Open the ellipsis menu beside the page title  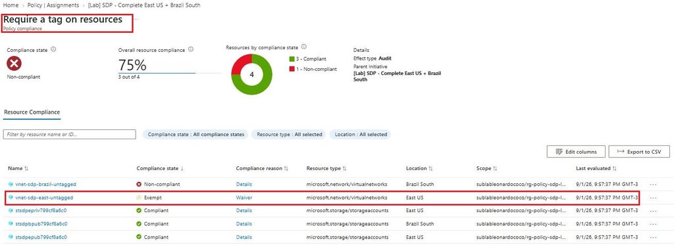pyautogui.click(x=136, y=19)
